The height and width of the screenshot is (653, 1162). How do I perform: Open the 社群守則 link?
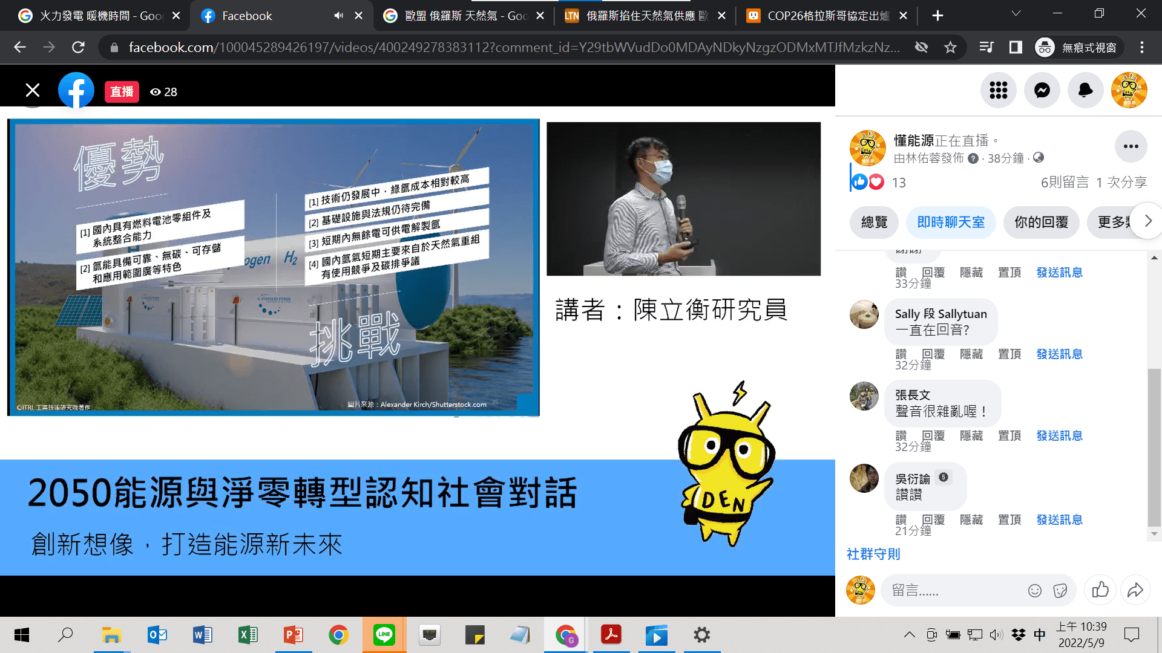(873, 554)
